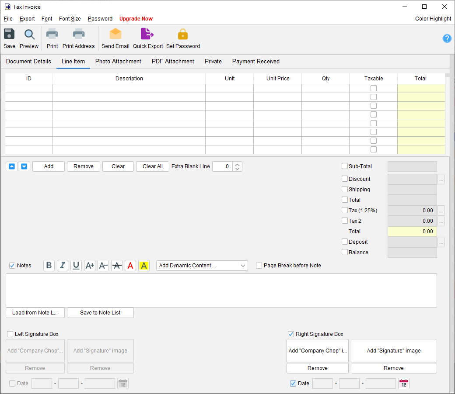Enable the Sub-Total checkbox
This screenshot has width=455, height=394.
[345, 166]
